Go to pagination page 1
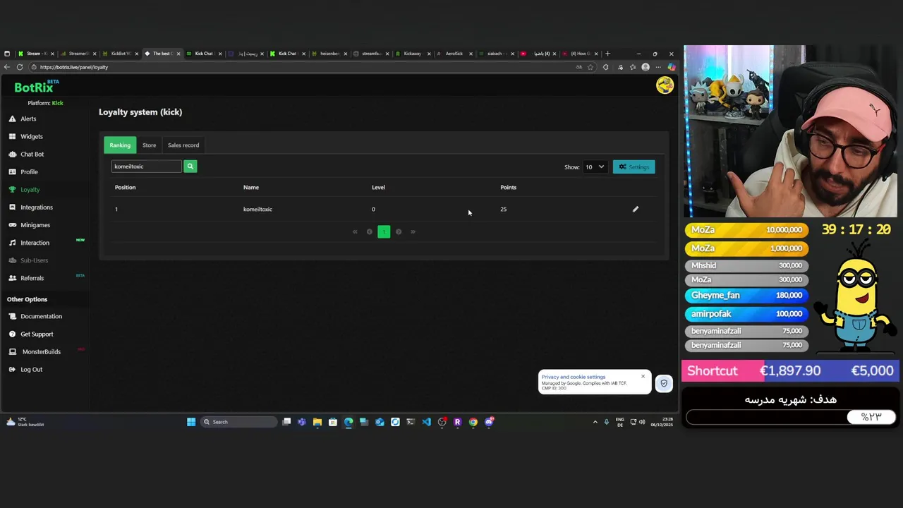903x508 pixels. pyautogui.click(x=384, y=231)
